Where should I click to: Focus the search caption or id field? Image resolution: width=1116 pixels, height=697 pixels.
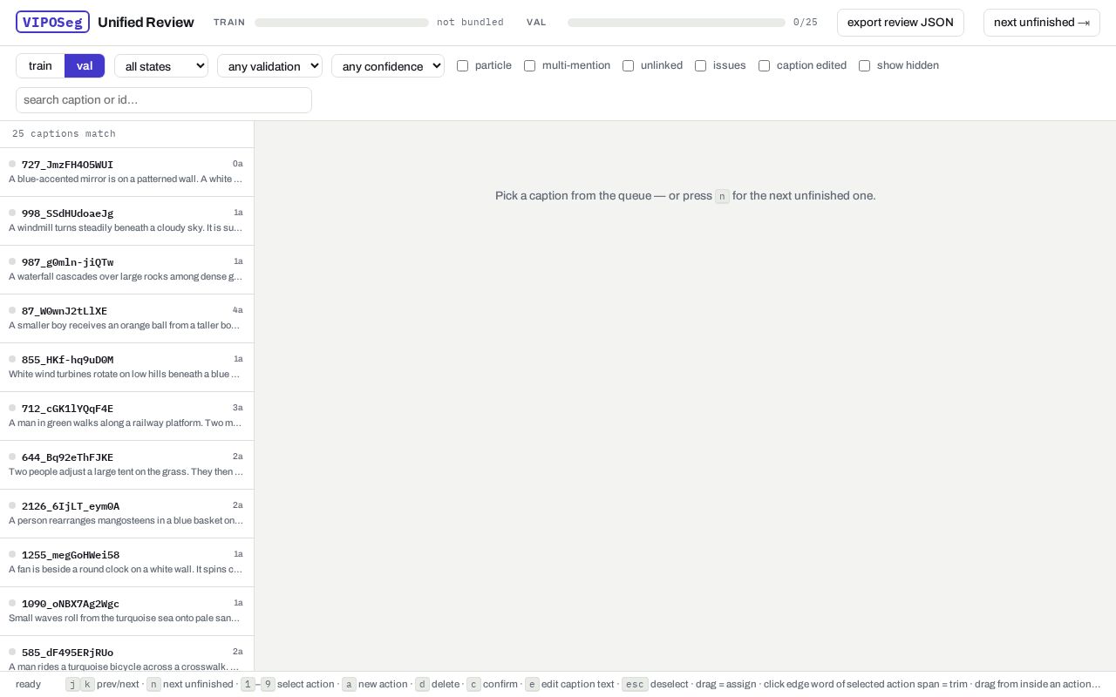[x=164, y=100]
